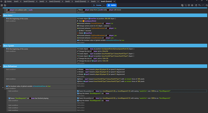
Task: Collapse the Boss Intro group
Action: coord(1,16)
